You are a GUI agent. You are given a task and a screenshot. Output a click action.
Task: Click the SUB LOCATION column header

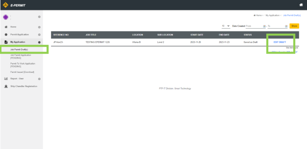pos(165,35)
